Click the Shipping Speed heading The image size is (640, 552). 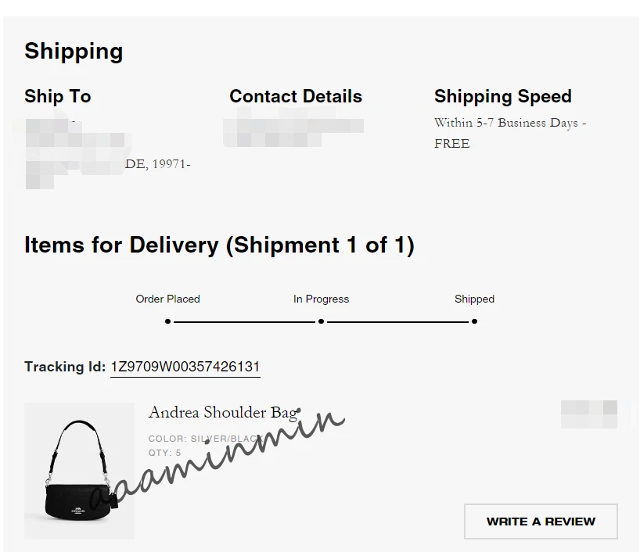[x=502, y=96]
